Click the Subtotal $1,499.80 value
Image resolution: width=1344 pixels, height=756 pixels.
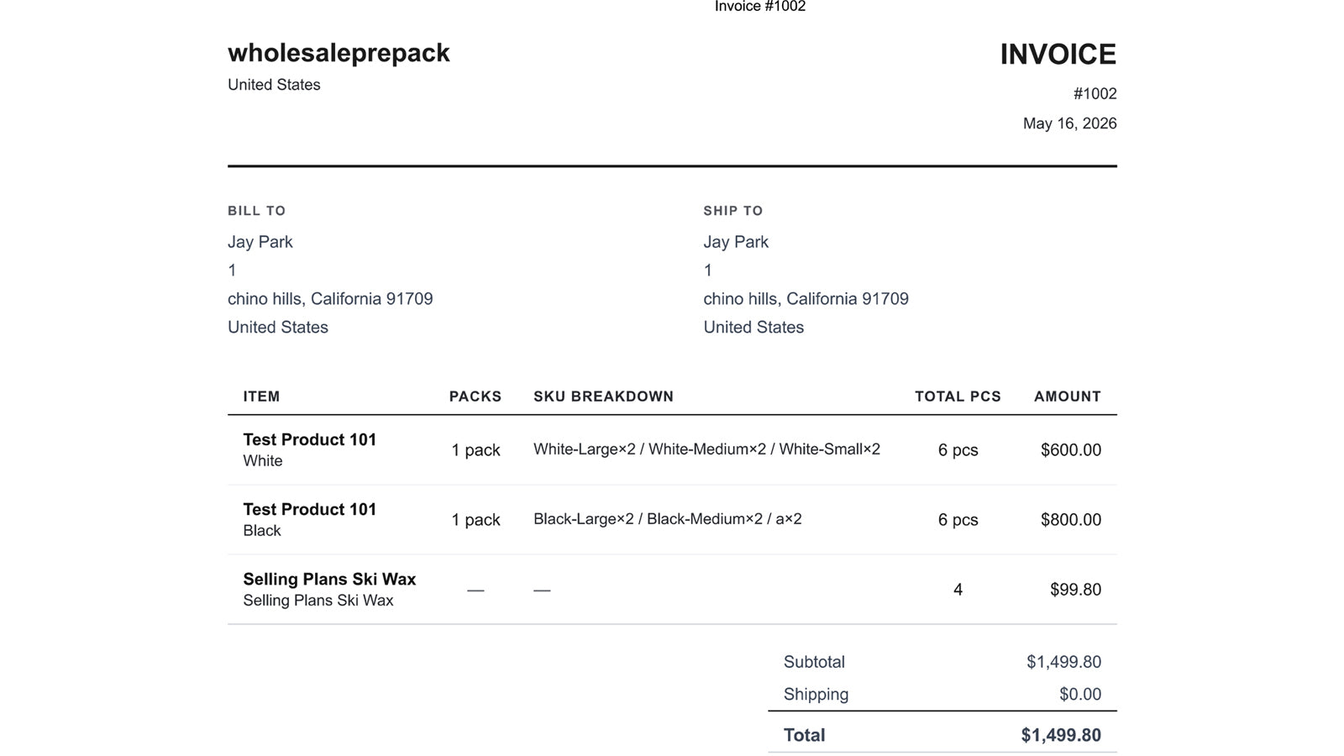1063,662
